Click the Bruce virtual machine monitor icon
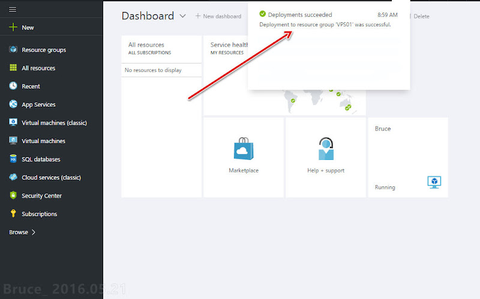This screenshot has width=480, height=299. [434, 182]
